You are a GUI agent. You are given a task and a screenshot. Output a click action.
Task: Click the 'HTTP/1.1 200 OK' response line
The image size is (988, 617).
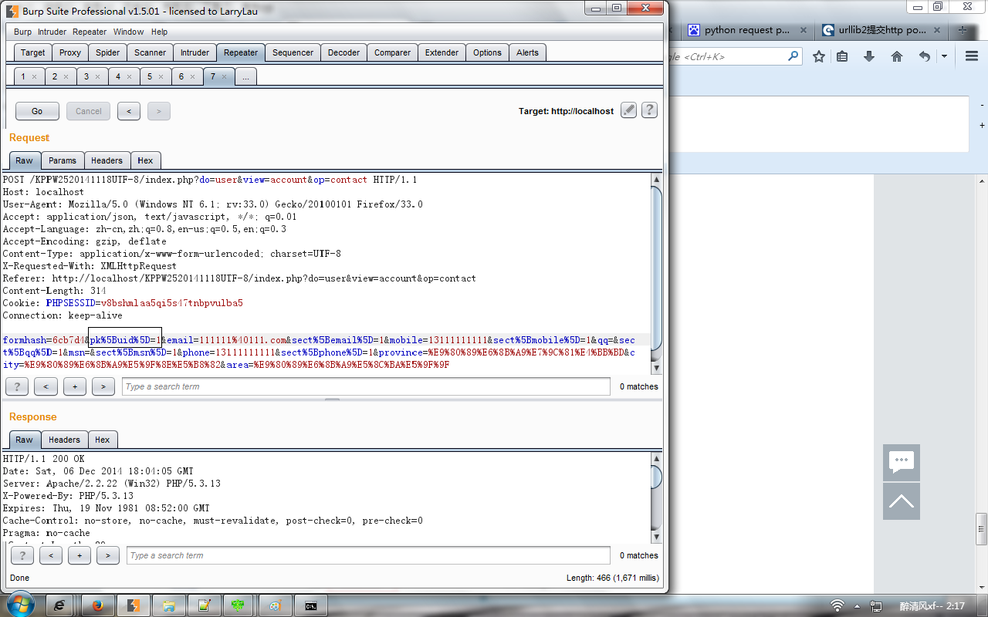(x=43, y=459)
